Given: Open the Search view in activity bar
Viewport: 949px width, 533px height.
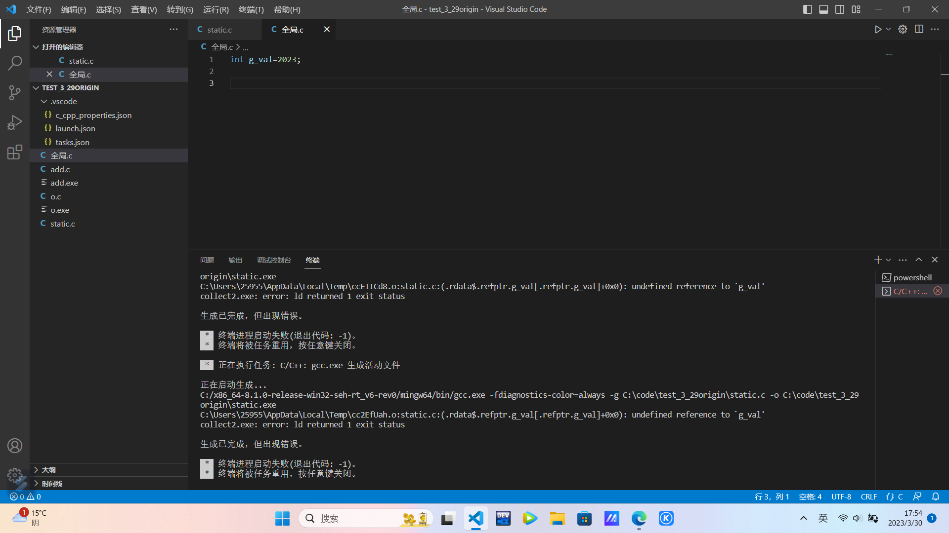Looking at the screenshot, I should coord(15,63).
